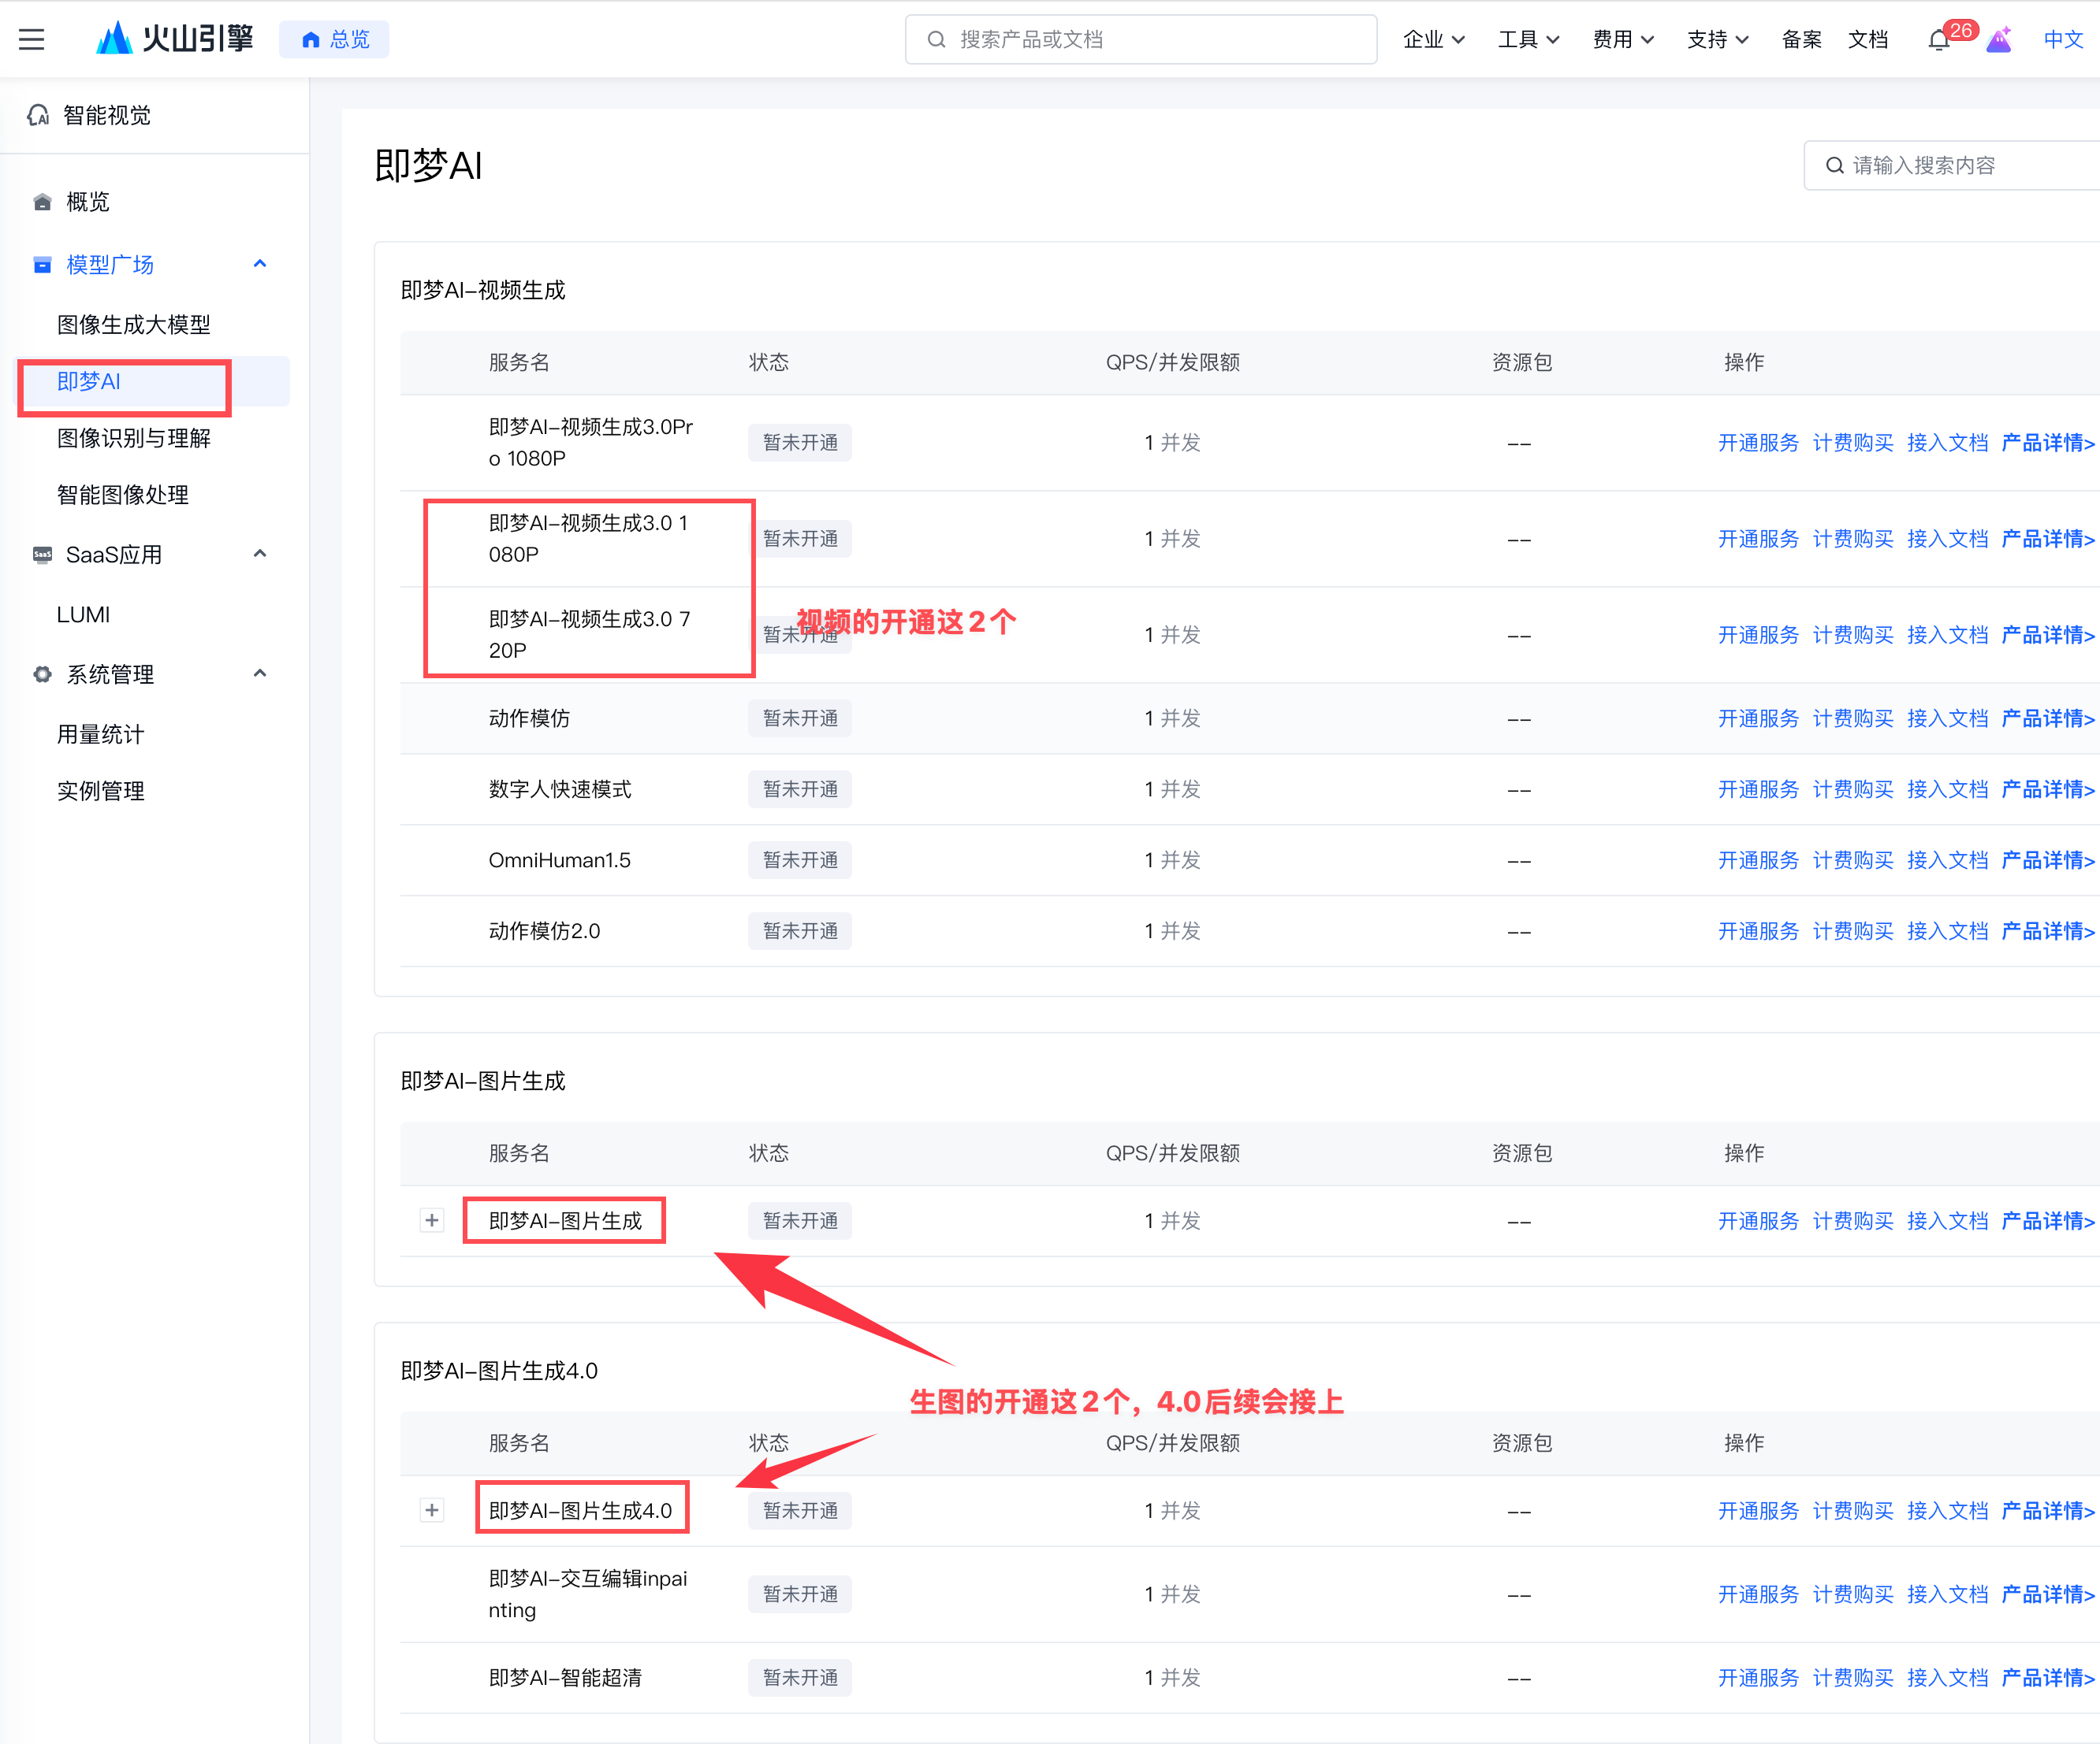The height and width of the screenshot is (1744, 2100).
Task: Select 即梦AI in the sidebar
Action: pos(154,382)
